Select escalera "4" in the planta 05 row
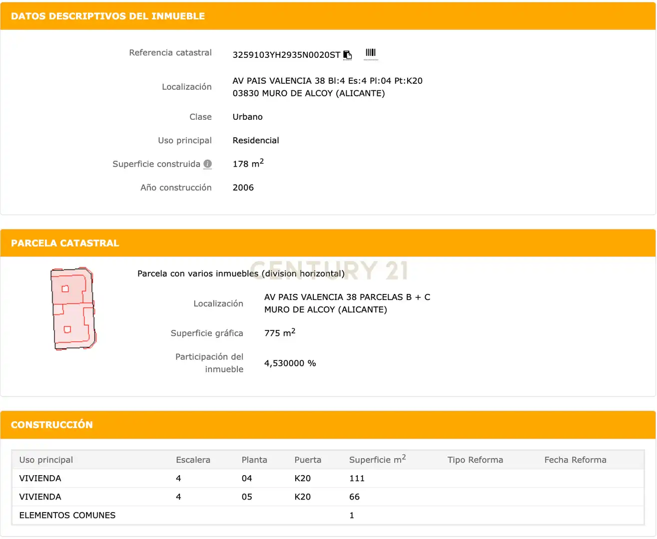 coord(178,497)
